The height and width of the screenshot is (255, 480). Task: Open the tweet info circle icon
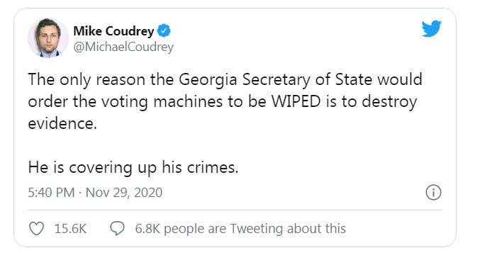433,193
